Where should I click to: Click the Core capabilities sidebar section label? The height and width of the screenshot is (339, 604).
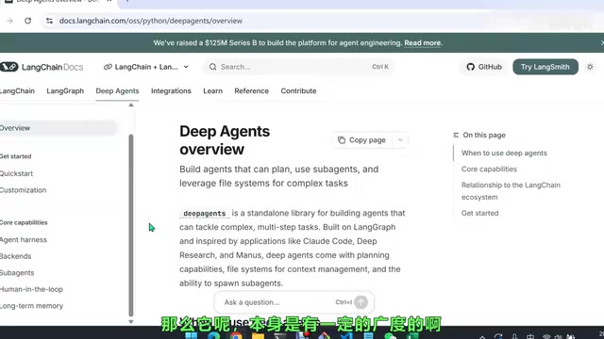click(x=24, y=222)
